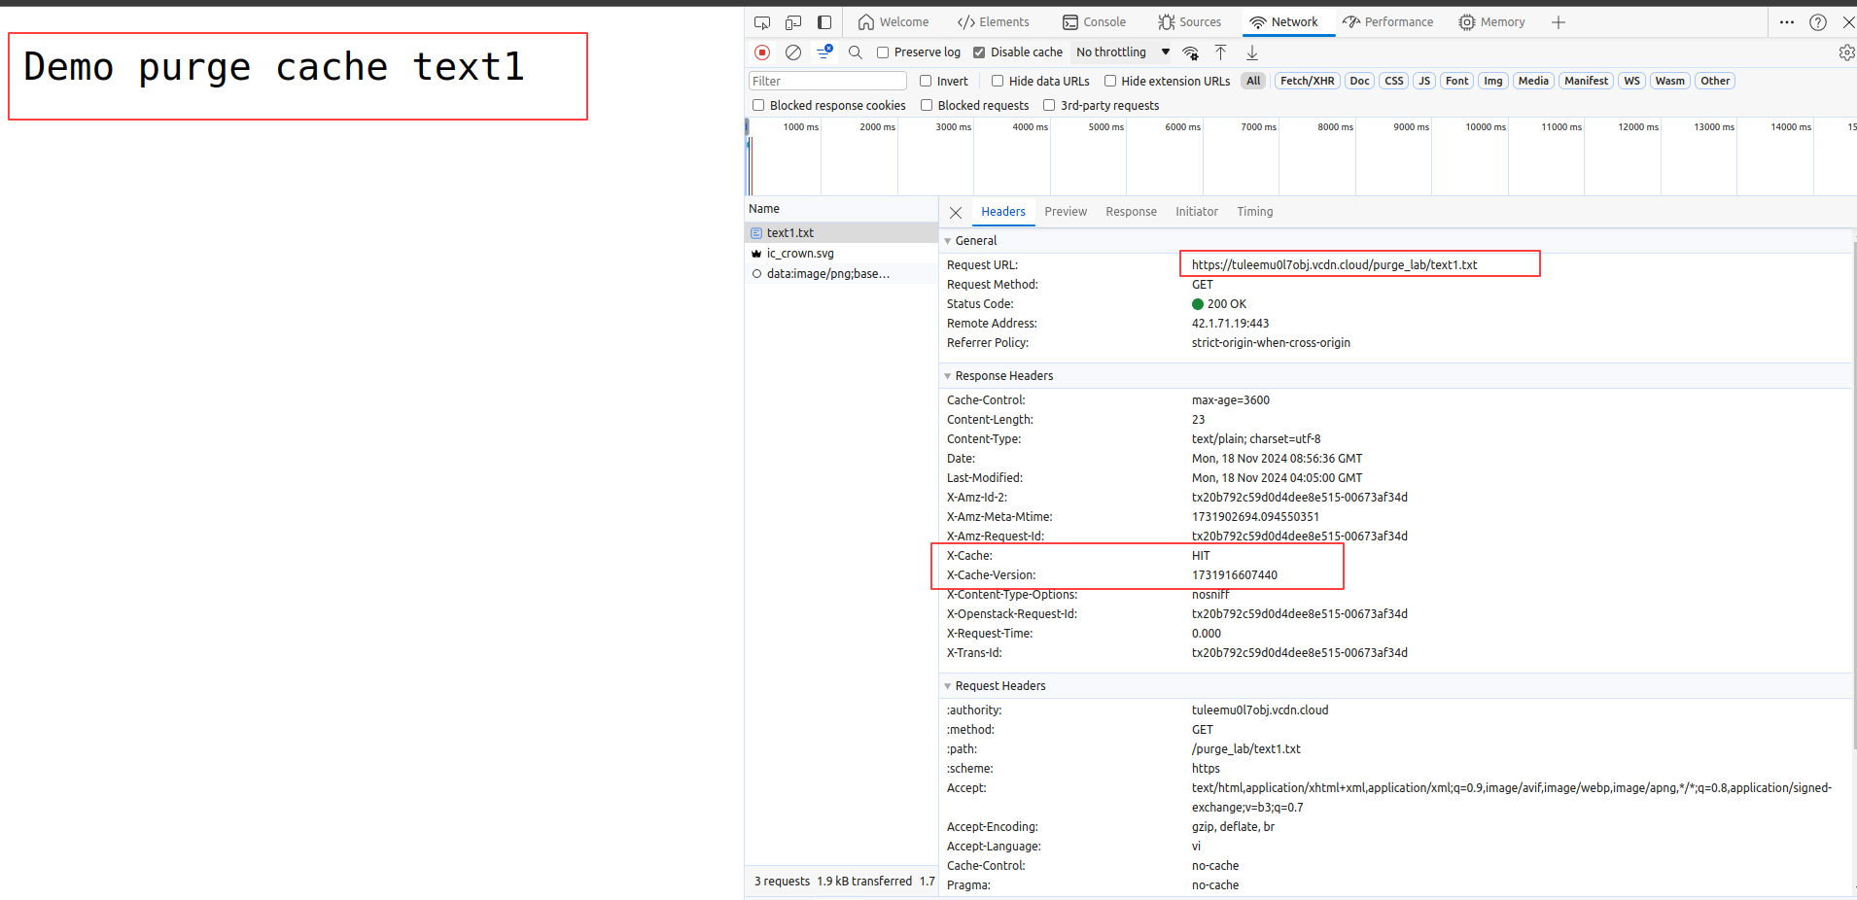
Task: Select ic_crown.svg in request list
Action: [800, 254]
